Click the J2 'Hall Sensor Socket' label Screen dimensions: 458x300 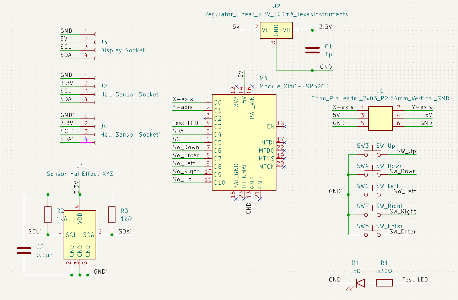click(x=129, y=94)
